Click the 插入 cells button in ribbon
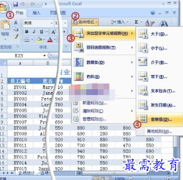Image resolution: width=183 pixels, height=180 pixels. coord(119,22)
